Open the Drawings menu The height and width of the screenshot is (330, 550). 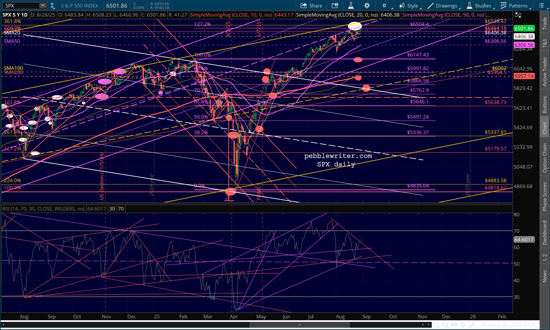click(x=443, y=6)
